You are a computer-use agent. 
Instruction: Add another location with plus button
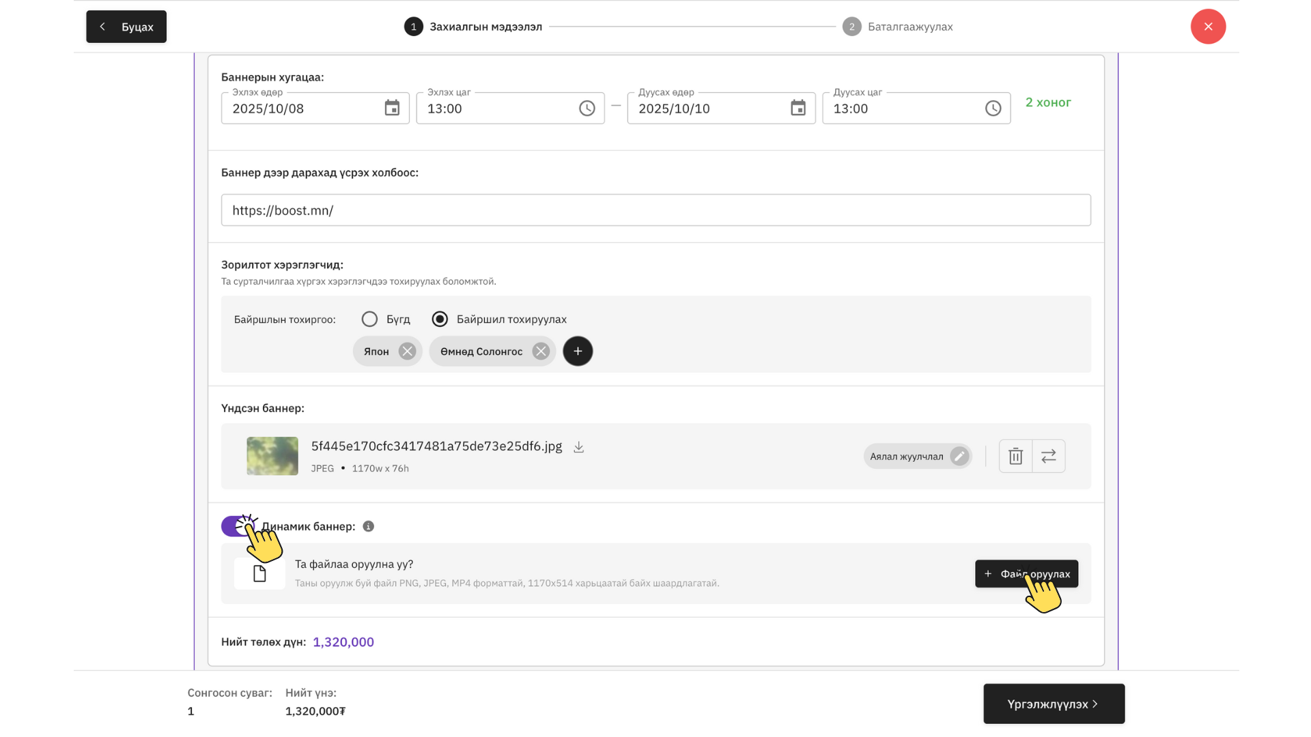578,351
